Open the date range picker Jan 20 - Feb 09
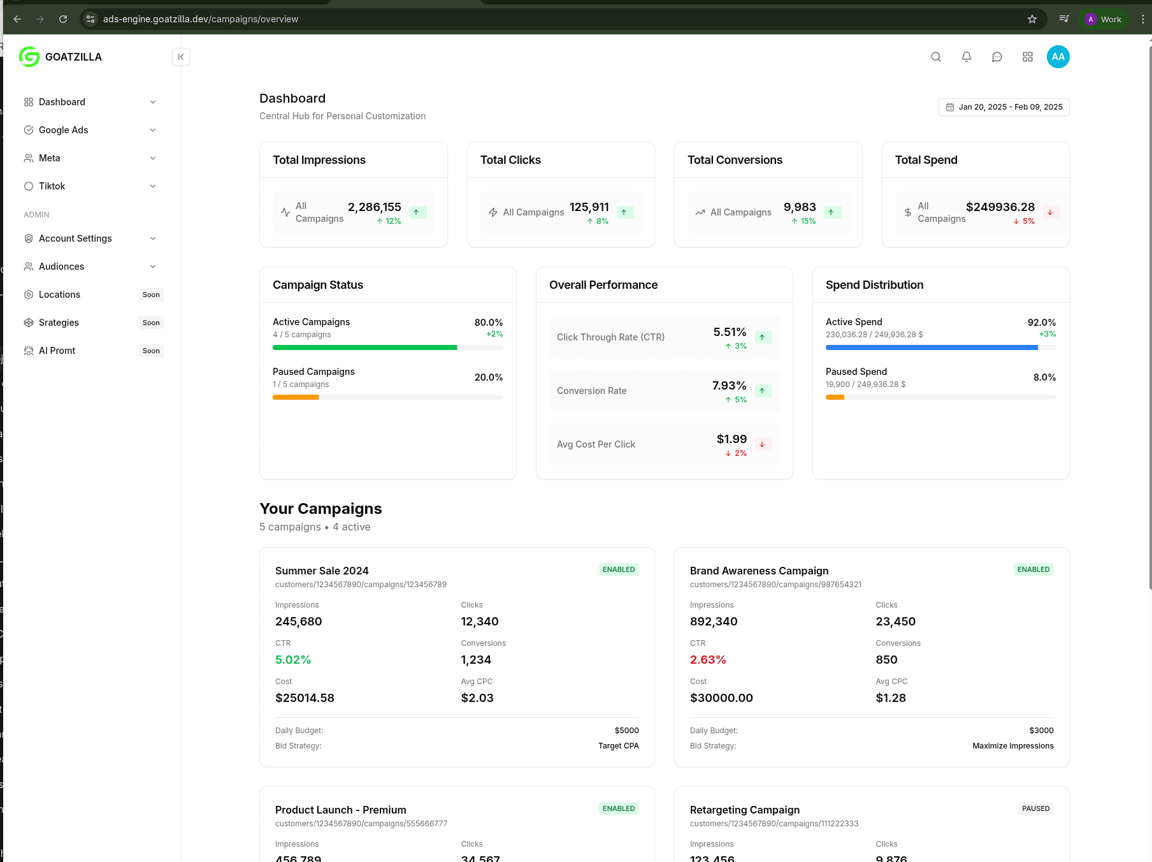1152x862 pixels. (1004, 107)
